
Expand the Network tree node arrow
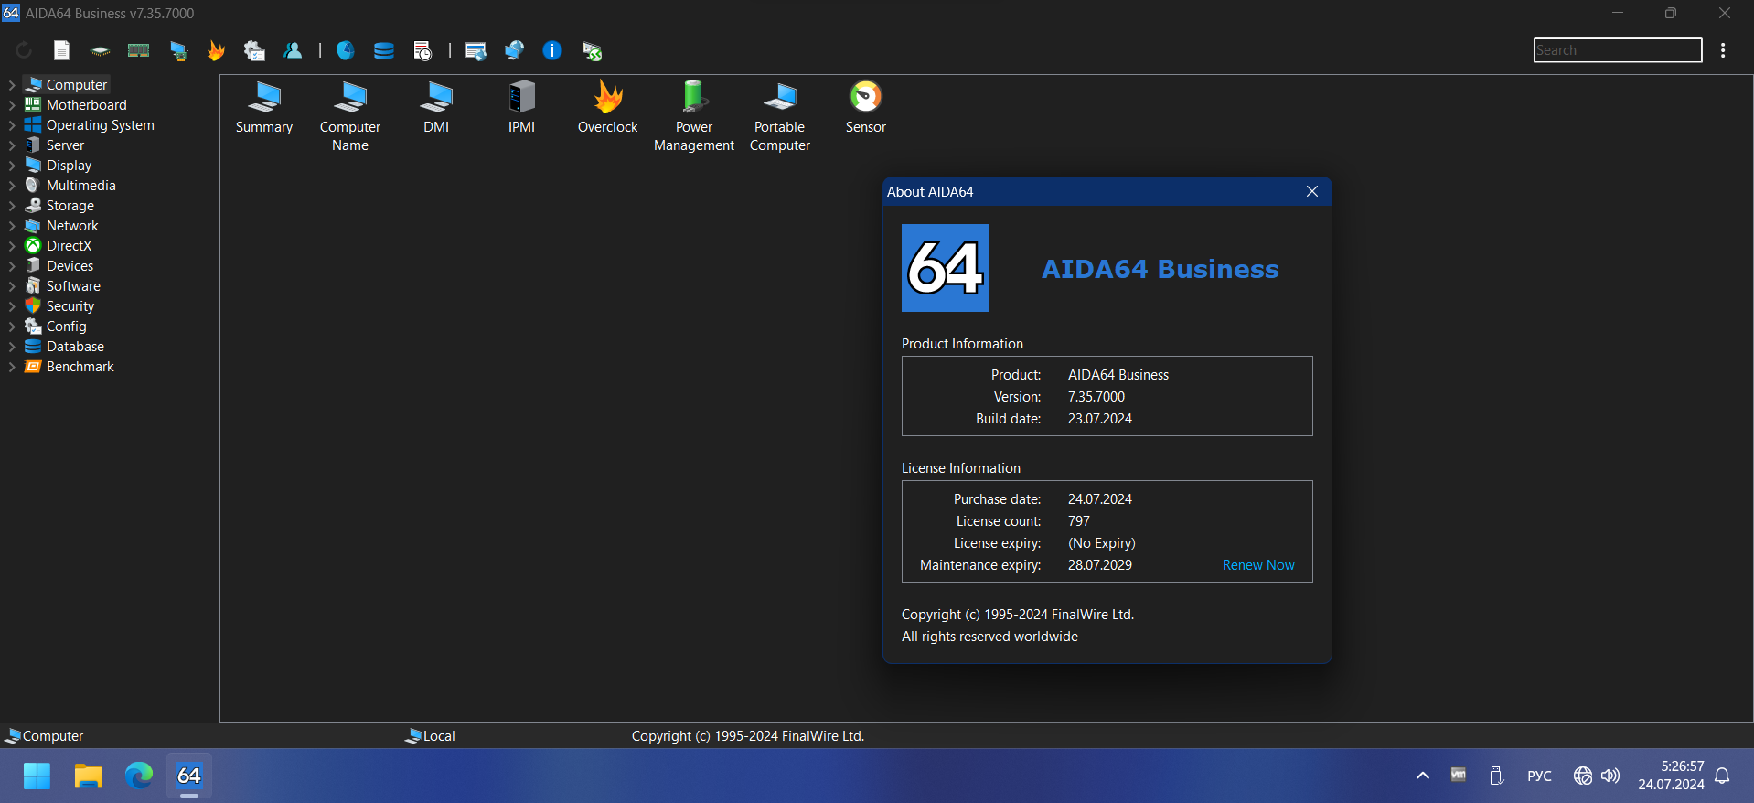pos(12,226)
